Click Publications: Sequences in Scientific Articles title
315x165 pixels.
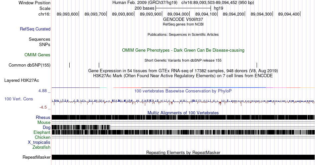click(x=183, y=34)
